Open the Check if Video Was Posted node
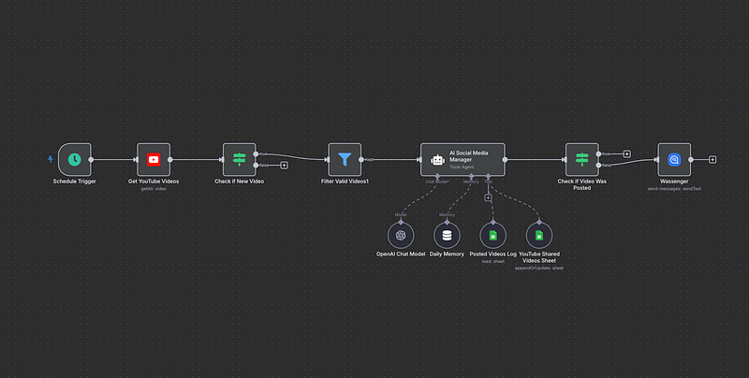Screen dimensions: 749x378 click(581, 159)
